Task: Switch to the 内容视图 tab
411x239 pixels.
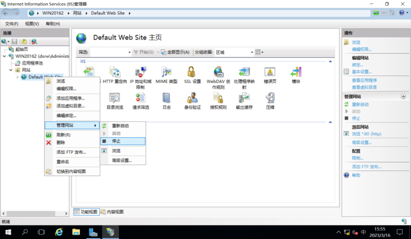Action: (112, 212)
